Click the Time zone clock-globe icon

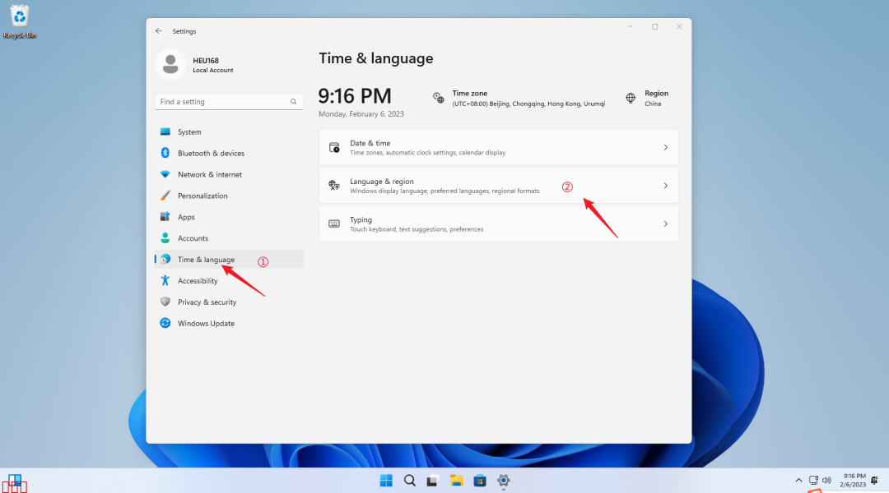point(438,98)
